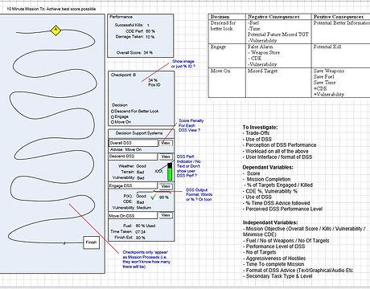The width and height of the screenshot is (370, 289).
Task: Click 'Secondary Task Type & Level' item
Action: 277,276
